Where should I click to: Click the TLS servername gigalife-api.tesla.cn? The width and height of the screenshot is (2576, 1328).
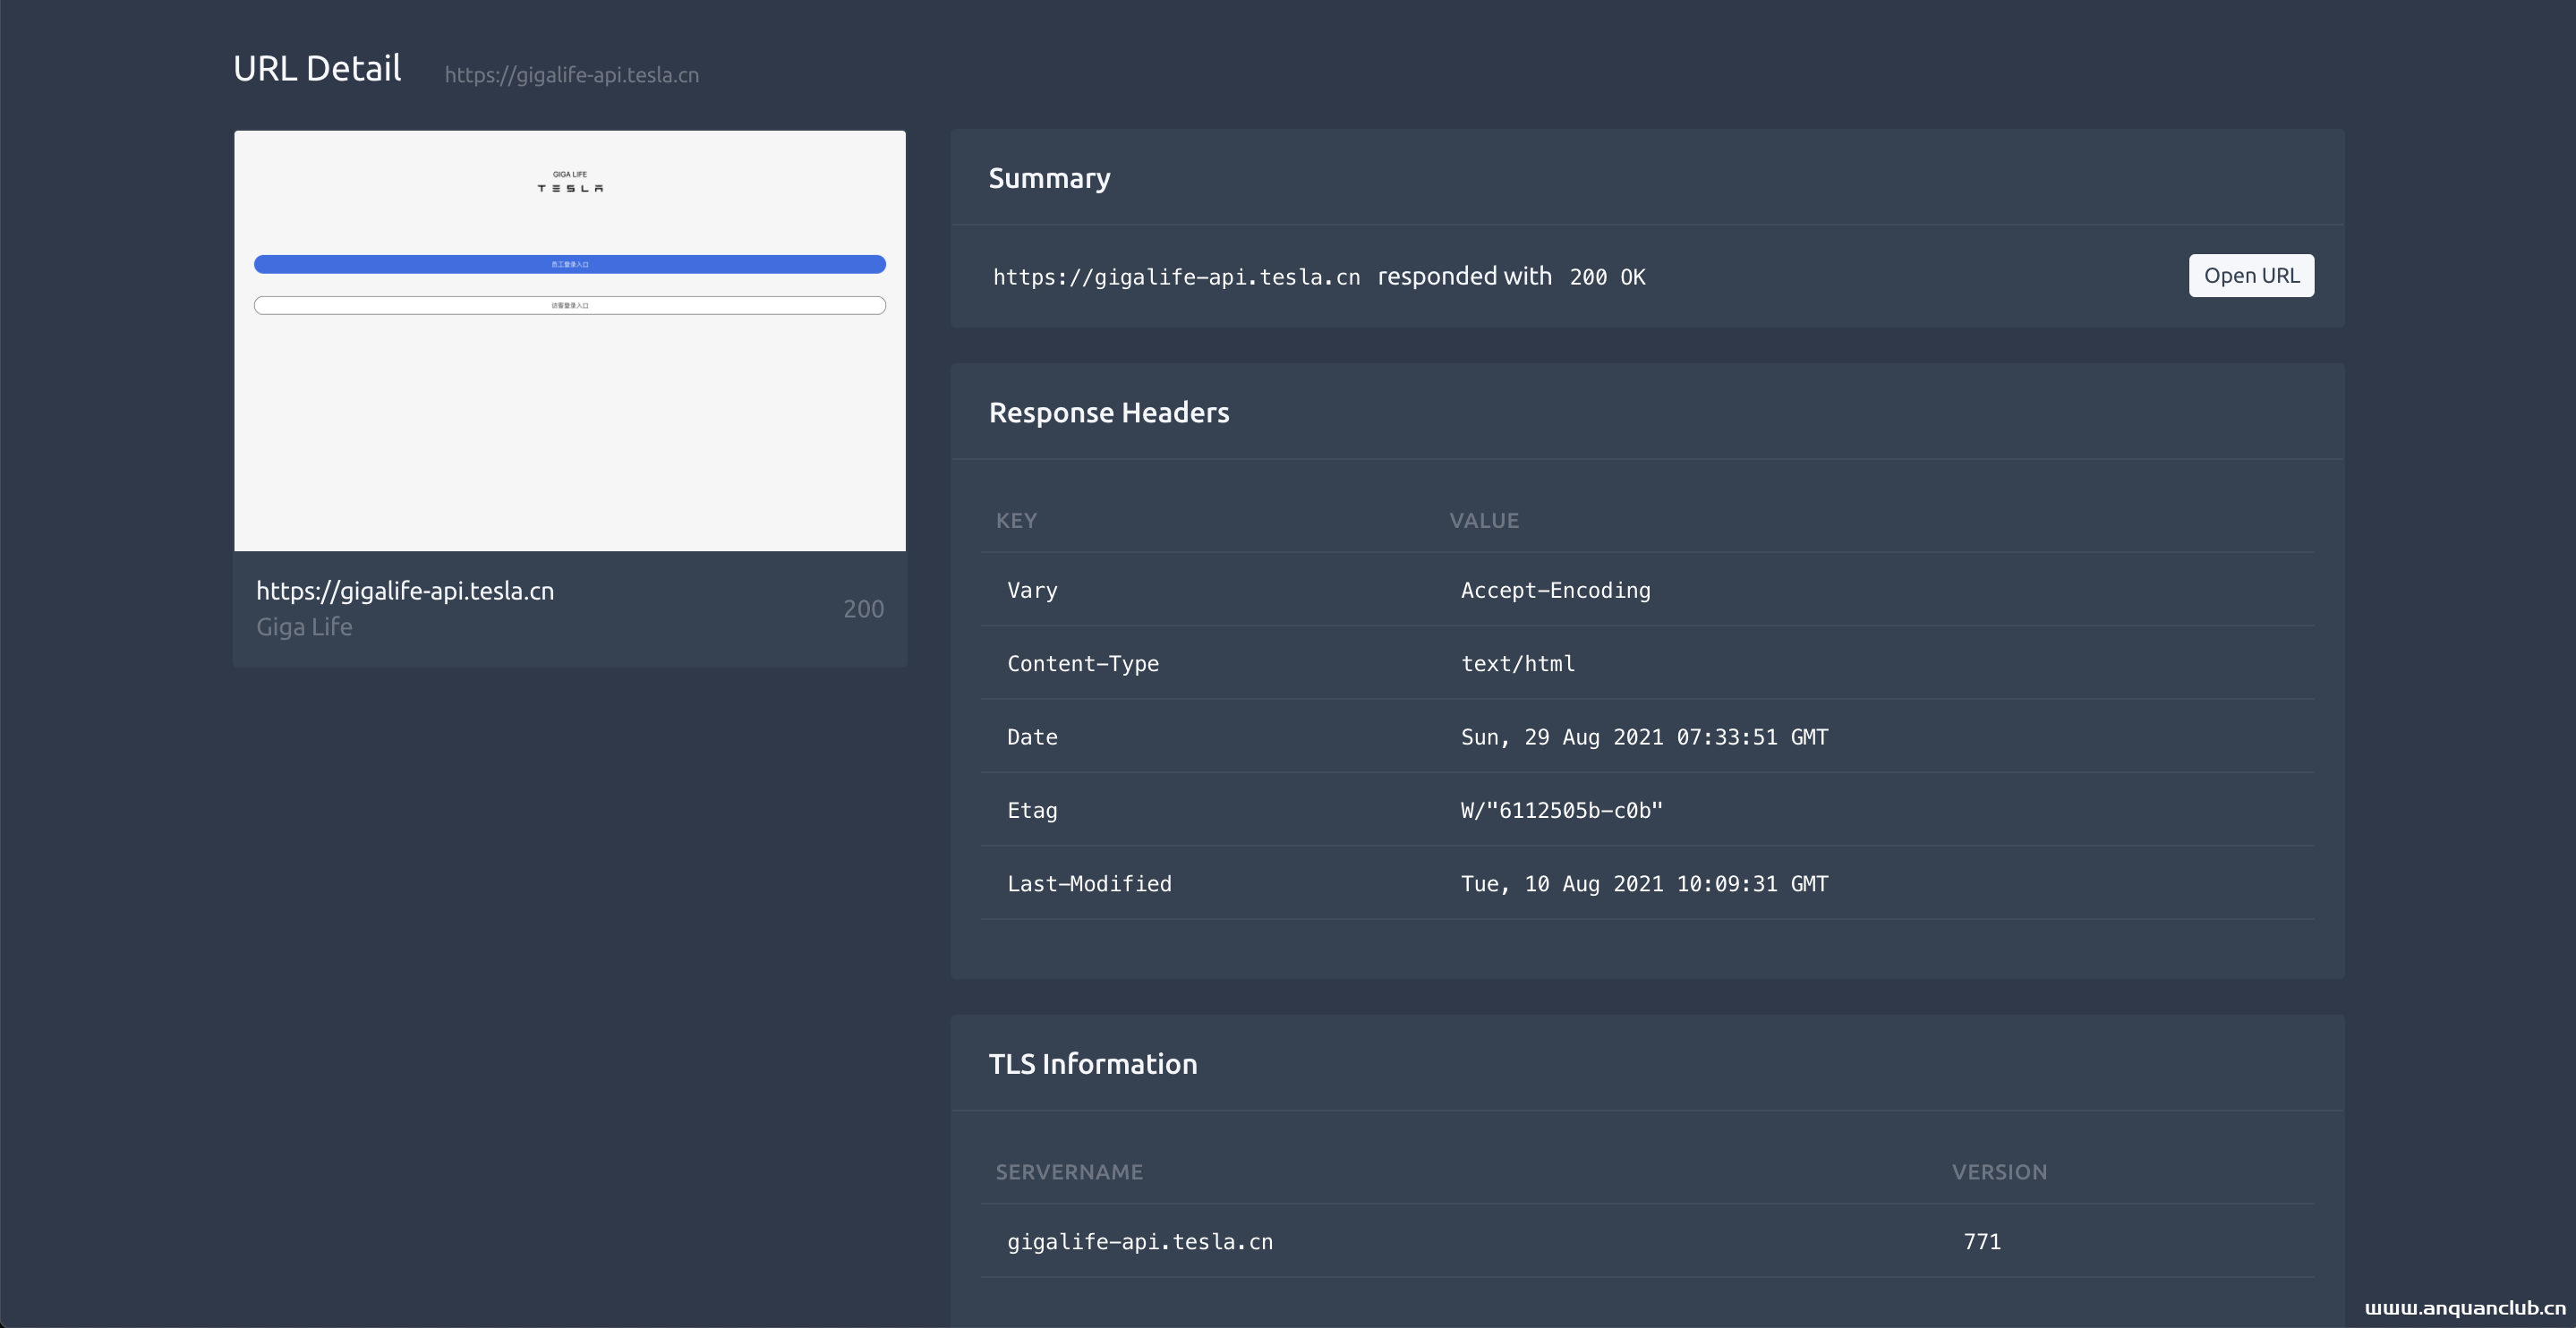[x=1140, y=1242]
